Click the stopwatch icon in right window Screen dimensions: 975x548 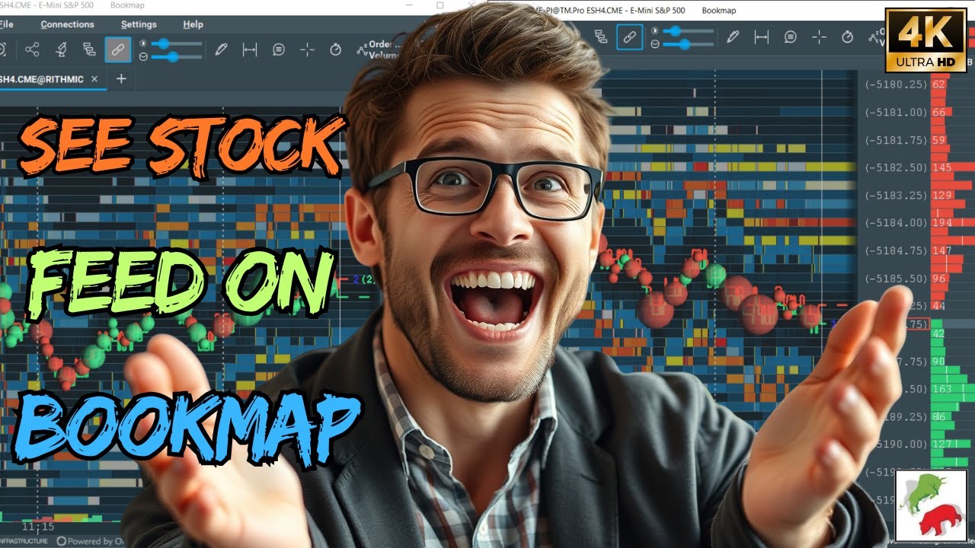847,37
